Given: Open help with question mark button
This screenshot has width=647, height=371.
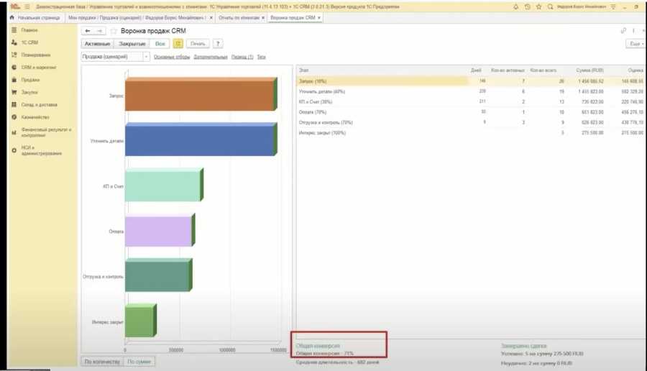Looking at the screenshot, I should 218,44.
